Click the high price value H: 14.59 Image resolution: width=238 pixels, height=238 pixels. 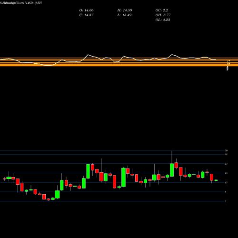point(125,10)
